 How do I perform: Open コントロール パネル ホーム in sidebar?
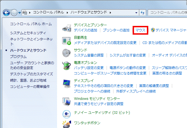pyautogui.click(x=31, y=24)
